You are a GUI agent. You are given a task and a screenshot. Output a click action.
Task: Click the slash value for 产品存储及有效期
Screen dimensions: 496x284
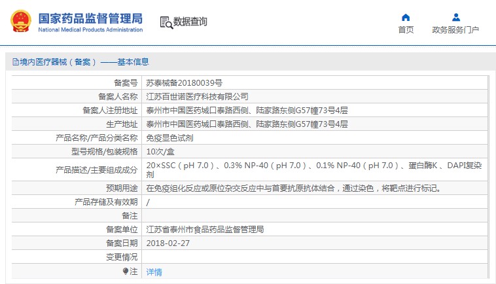[148, 202]
